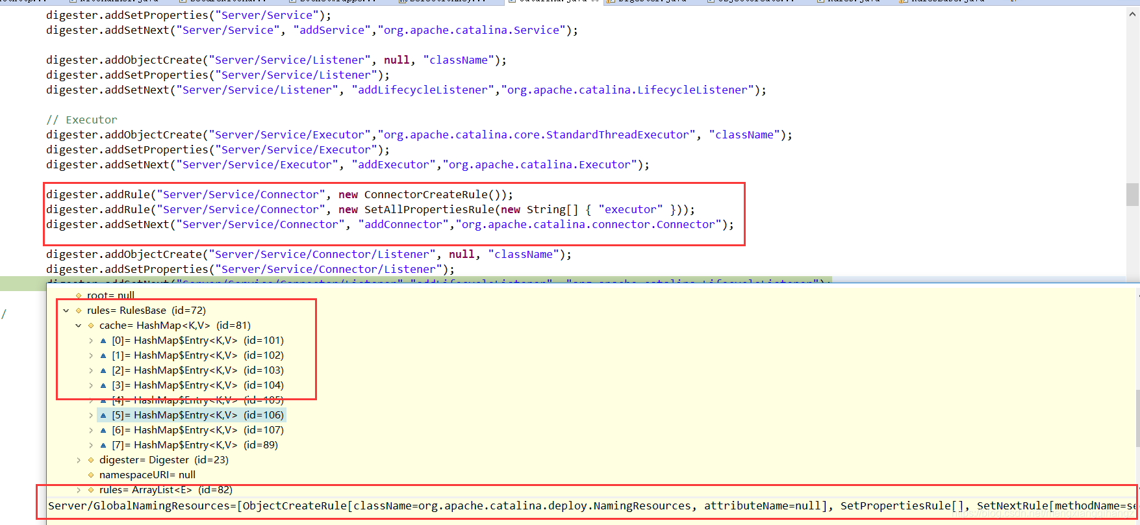Expand HashMap entry [0] (id=101)

coord(91,340)
